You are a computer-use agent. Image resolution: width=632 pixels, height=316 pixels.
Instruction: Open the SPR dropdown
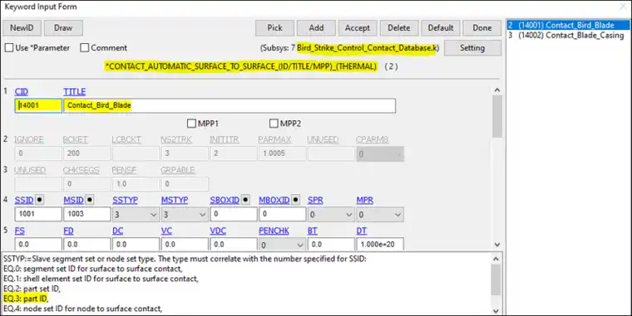tap(331, 214)
